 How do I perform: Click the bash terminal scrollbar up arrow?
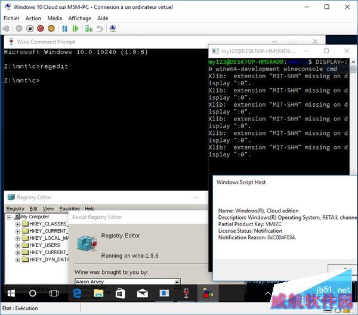353,62
